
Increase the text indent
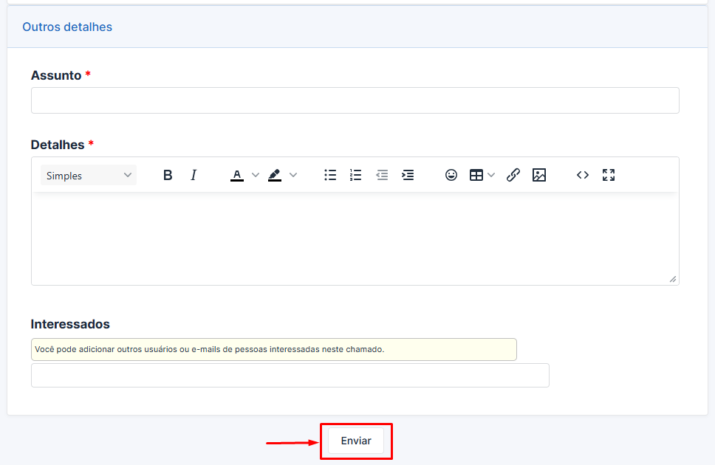pyautogui.click(x=408, y=175)
